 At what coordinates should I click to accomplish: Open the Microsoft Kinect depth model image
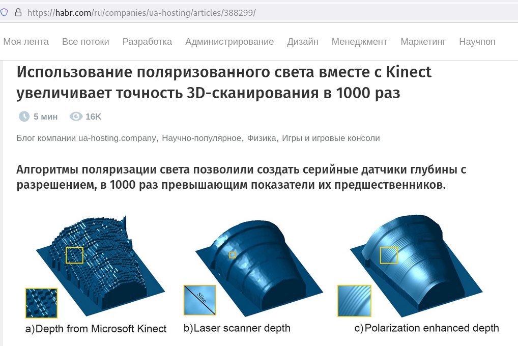(x=100, y=266)
